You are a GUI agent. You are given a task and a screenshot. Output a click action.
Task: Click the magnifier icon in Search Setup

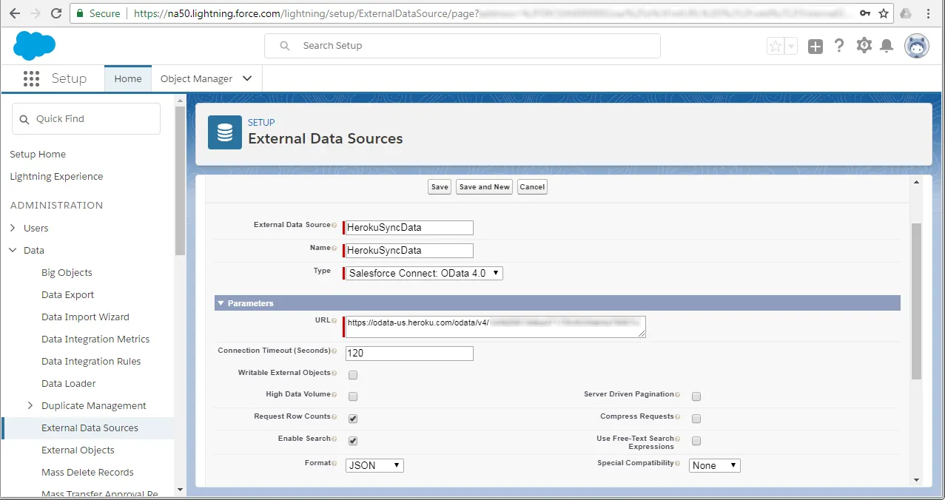coord(284,46)
